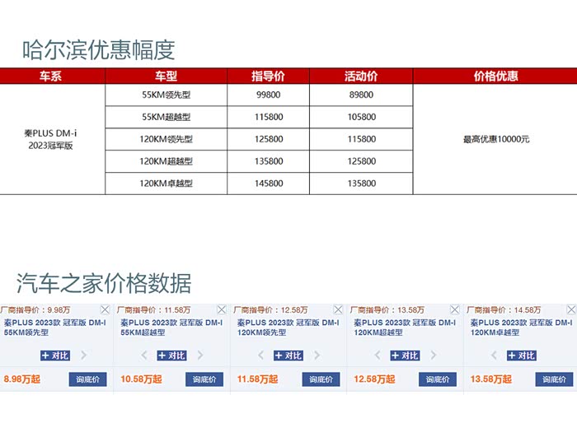The image size is (577, 432).
Task: Select the 秦PLUS DM-i 2023冠军版 cell
Action: tap(51, 139)
